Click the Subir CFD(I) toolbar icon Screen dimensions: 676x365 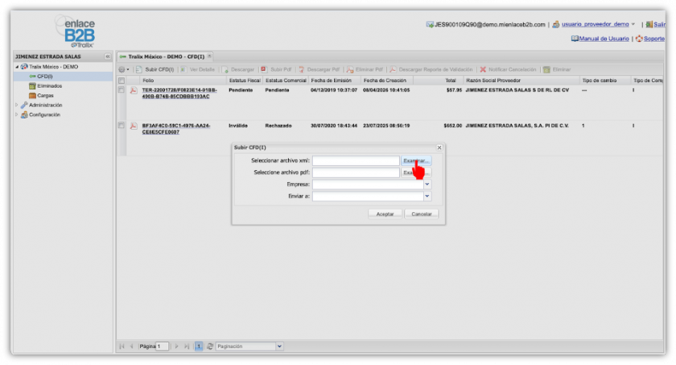(138, 69)
